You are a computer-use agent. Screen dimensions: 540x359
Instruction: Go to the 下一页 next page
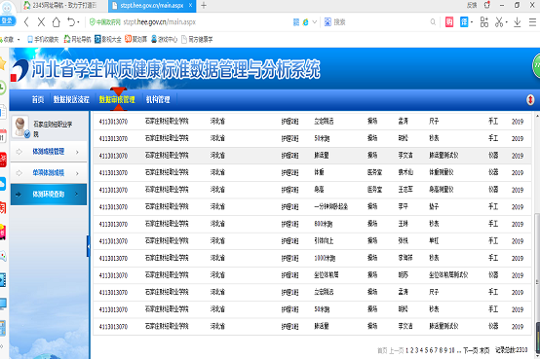pos(470,350)
